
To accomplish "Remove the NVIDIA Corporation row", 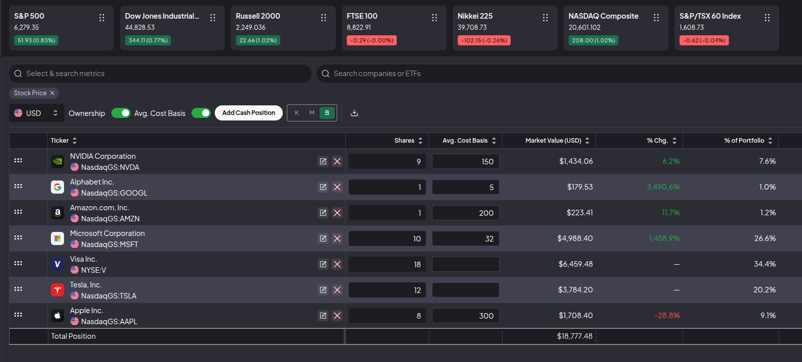I will click(x=337, y=161).
